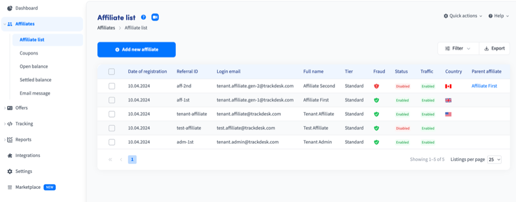Click the blue help question mark icon
Image resolution: width=516 pixels, height=202 pixels.
click(x=143, y=18)
